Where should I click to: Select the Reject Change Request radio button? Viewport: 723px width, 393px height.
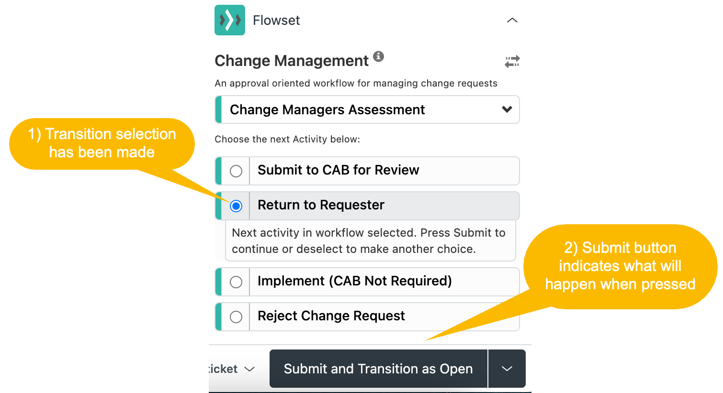coord(236,317)
